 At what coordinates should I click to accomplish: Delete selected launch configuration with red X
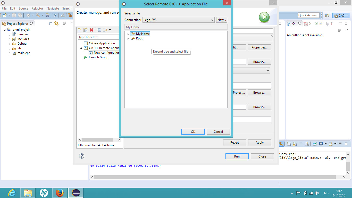[x=91, y=30]
